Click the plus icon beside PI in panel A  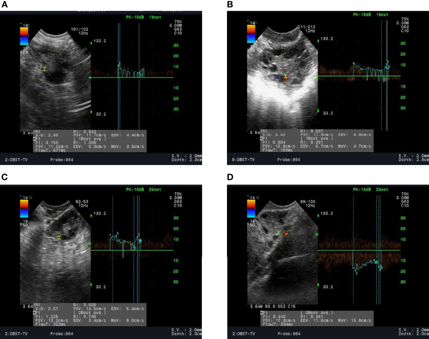coord(34,139)
